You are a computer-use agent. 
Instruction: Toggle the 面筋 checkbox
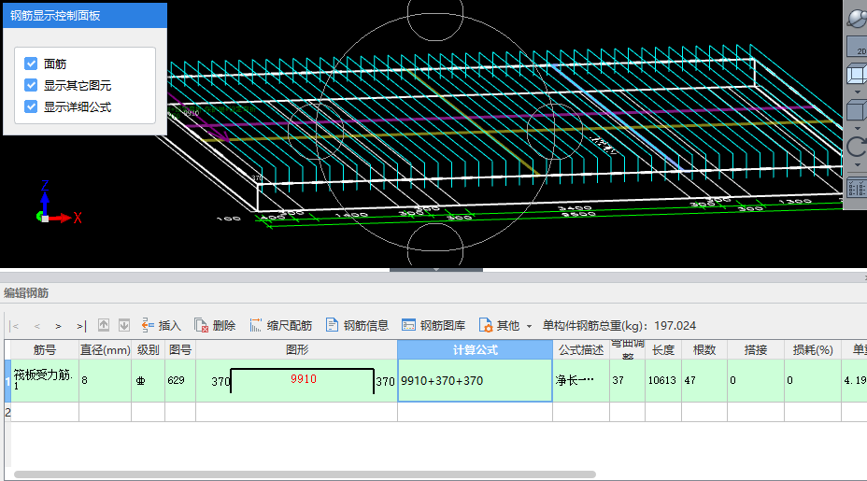31,64
